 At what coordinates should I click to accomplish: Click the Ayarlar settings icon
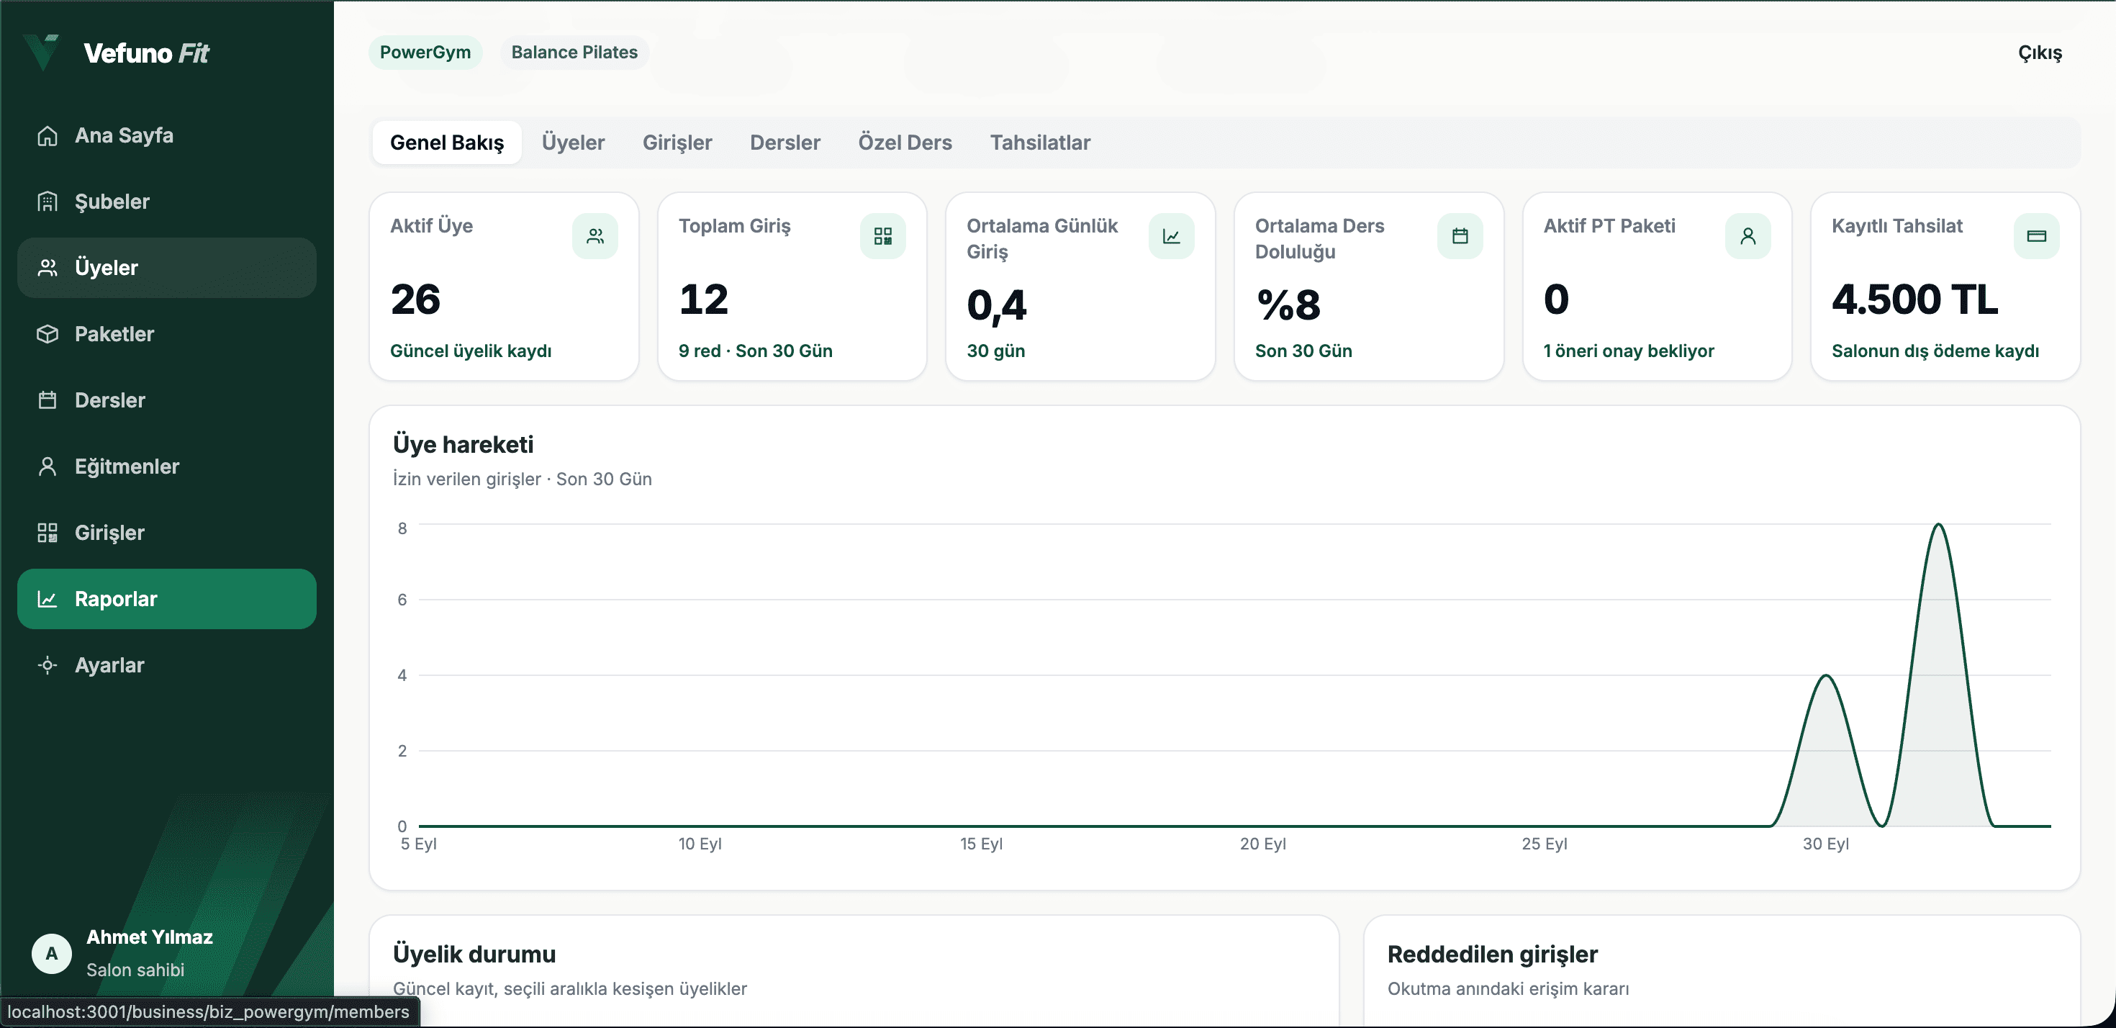48,666
